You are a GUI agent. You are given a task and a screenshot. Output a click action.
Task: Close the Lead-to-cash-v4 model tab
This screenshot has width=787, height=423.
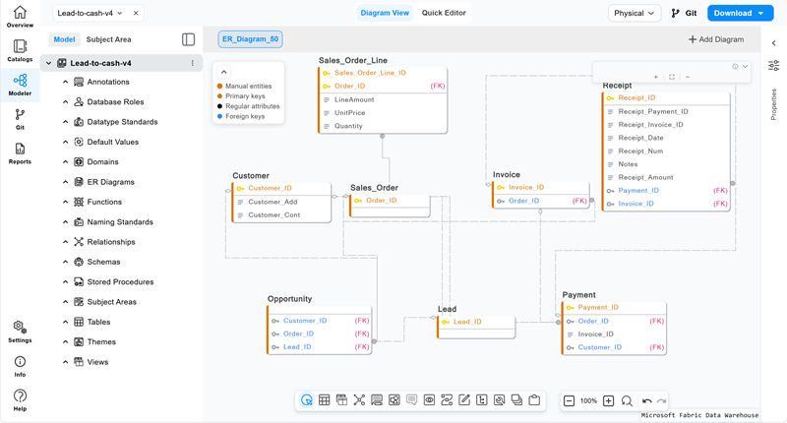click(x=136, y=13)
